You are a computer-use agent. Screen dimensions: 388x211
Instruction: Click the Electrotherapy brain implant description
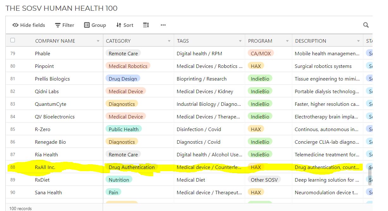pyautogui.click(x=328, y=117)
